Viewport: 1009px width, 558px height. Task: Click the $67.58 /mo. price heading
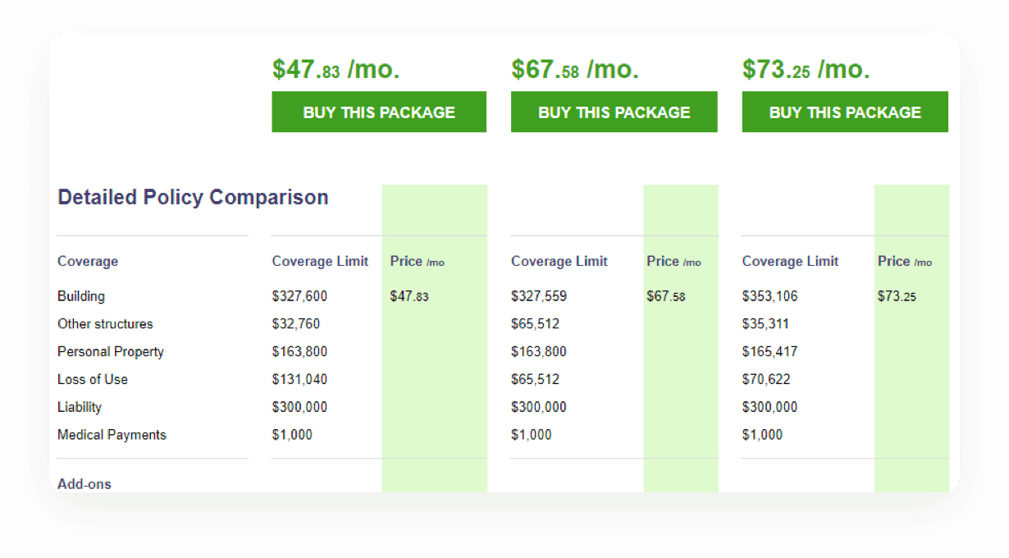click(575, 70)
